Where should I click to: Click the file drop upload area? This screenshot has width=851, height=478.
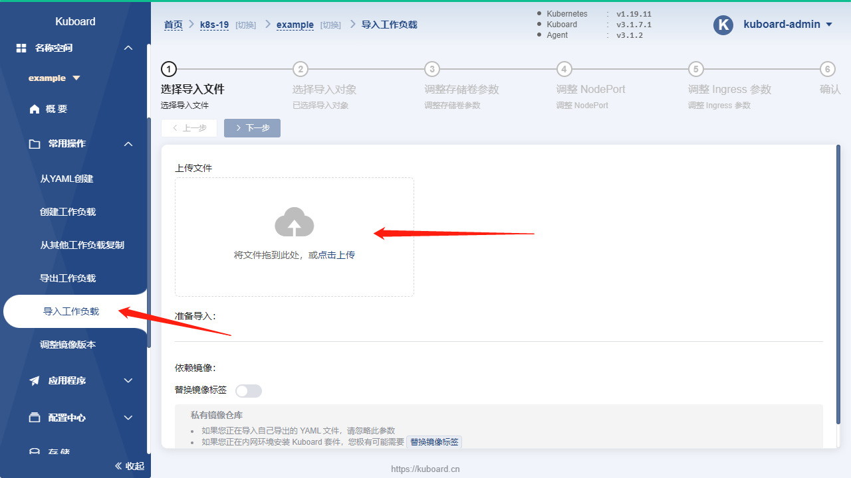295,237
